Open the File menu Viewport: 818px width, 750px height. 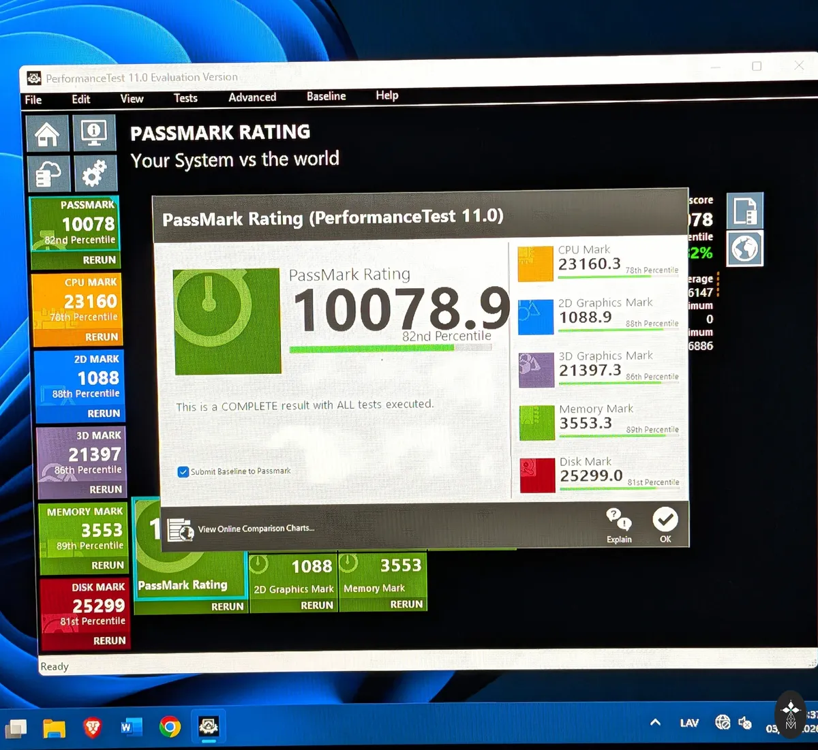coord(33,99)
